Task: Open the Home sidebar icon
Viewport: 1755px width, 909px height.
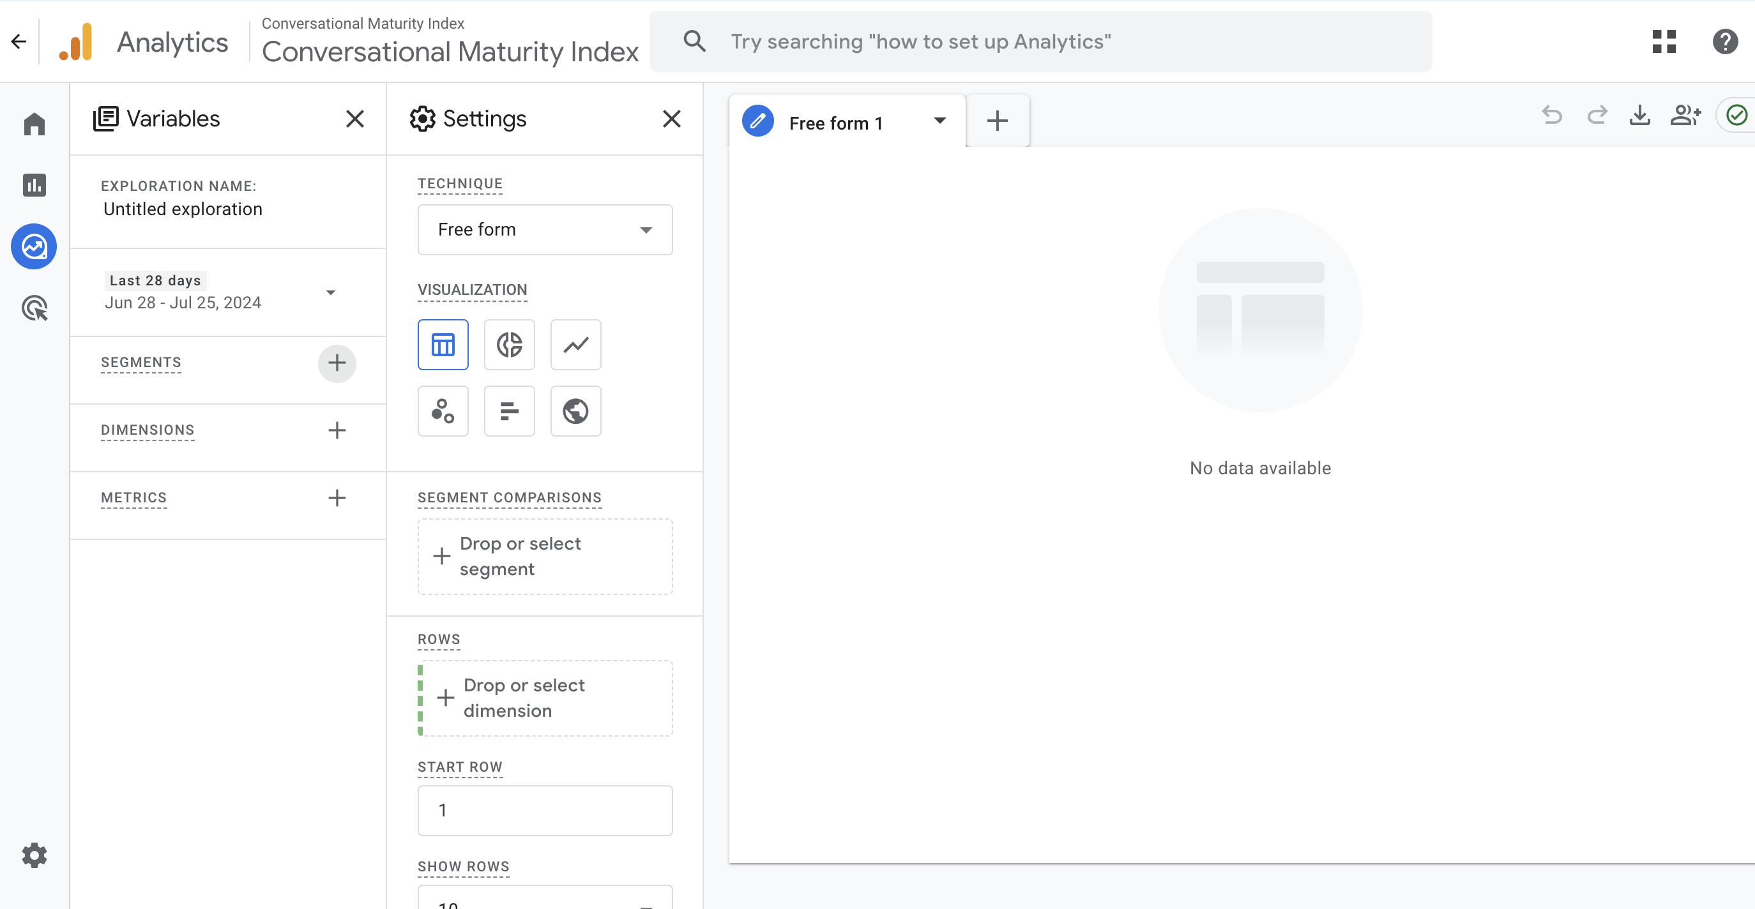Action: 34,124
